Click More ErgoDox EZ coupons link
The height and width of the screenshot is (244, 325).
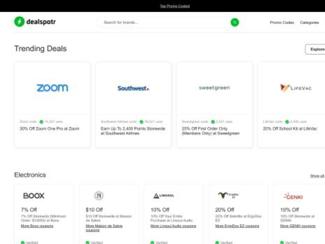(237, 226)
